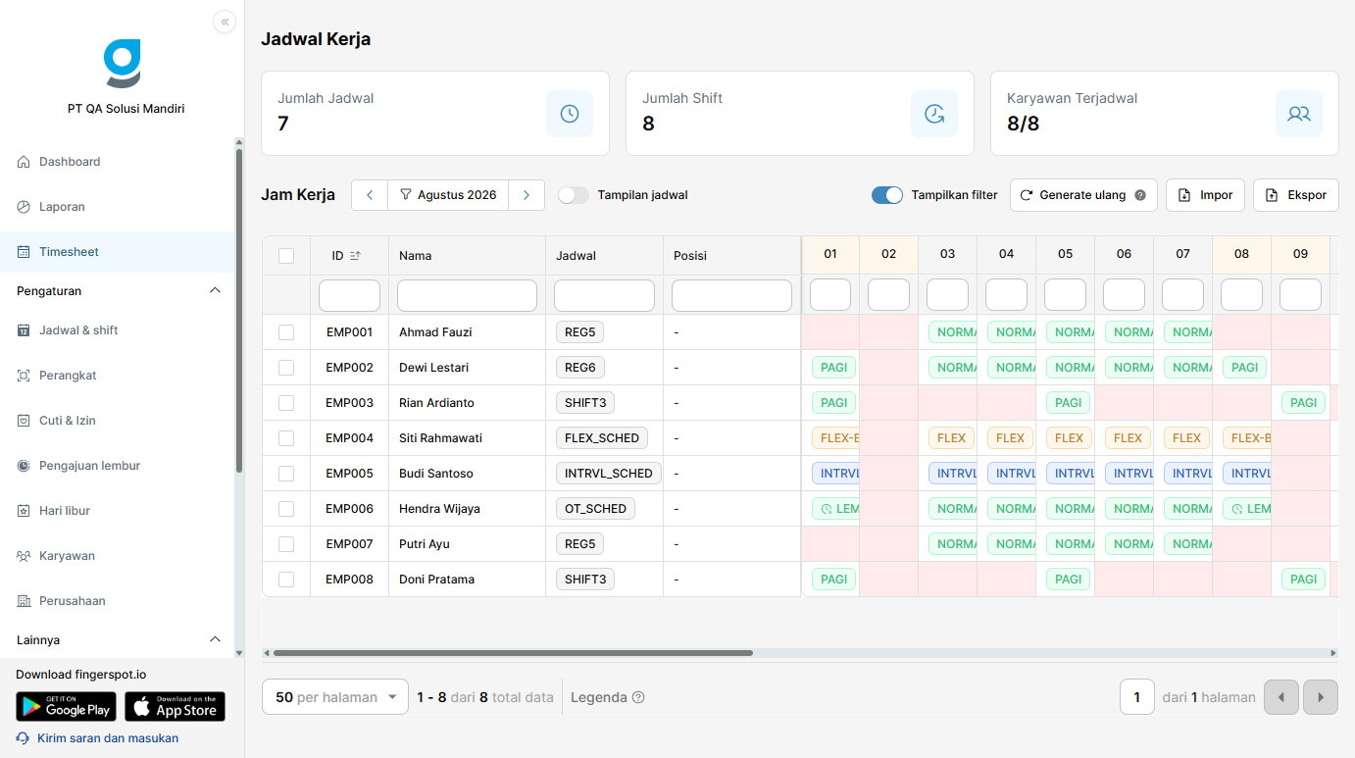Click the help icon next to Generate ulang
The image size is (1355, 758).
click(x=1140, y=195)
